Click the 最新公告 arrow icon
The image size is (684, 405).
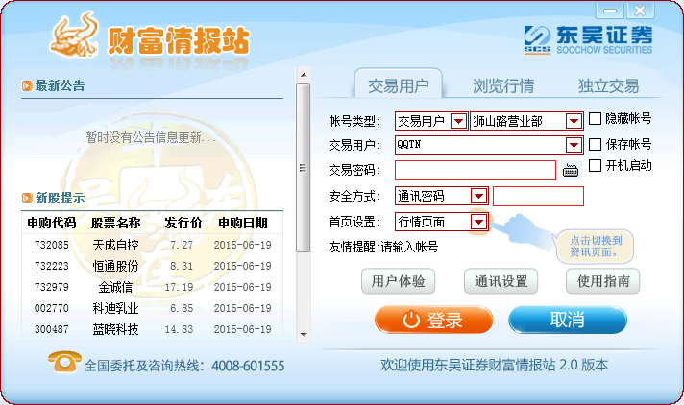tap(27, 86)
